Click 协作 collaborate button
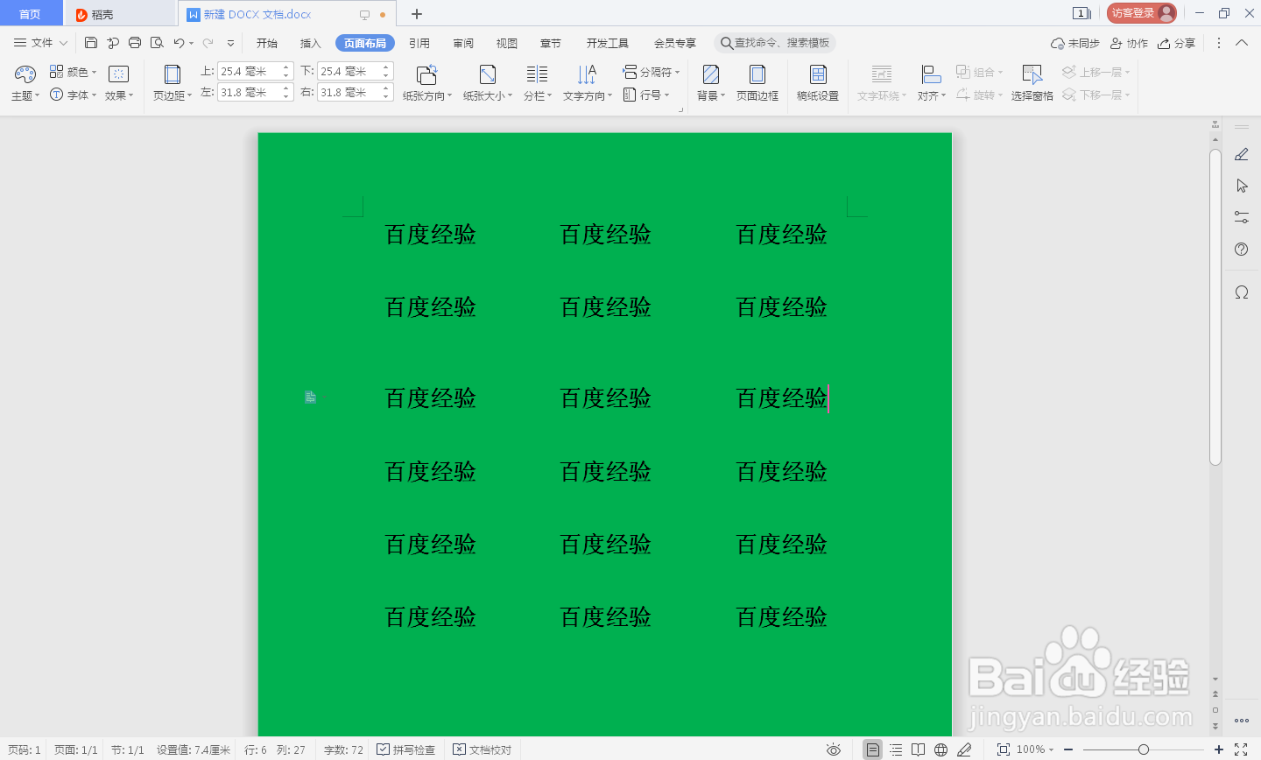The width and height of the screenshot is (1261, 760). [x=1129, y=43]
